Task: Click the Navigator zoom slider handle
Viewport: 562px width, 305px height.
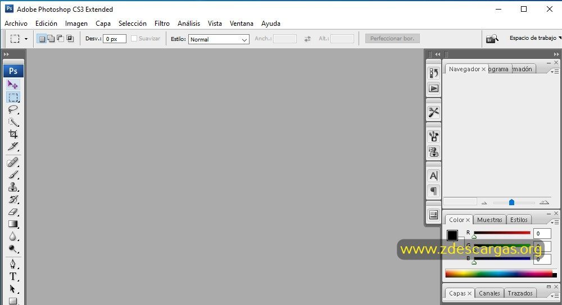Action: point(512,202)
